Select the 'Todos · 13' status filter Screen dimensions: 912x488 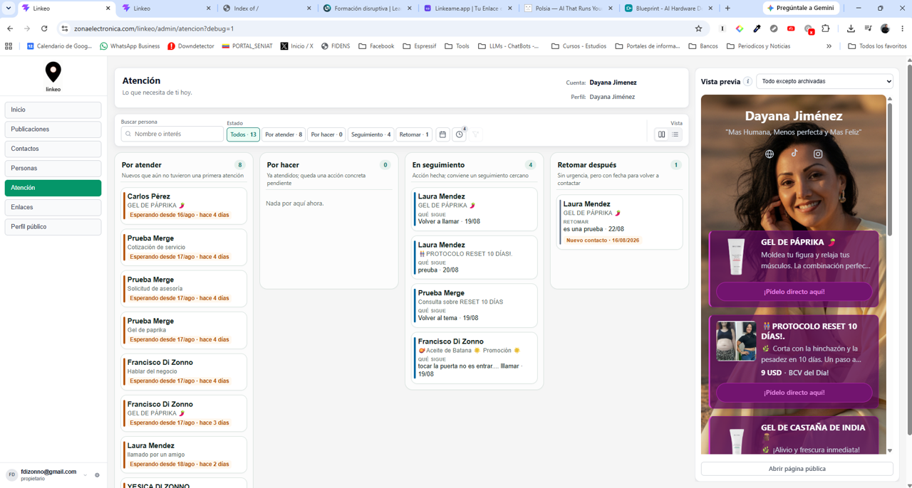(243, 134)
